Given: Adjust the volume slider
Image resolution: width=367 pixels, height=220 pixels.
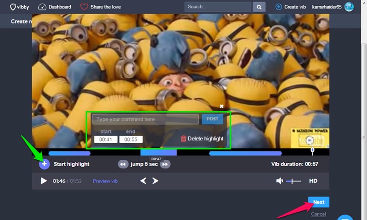Looking at the screenshot, I should (x=294, y=181).
